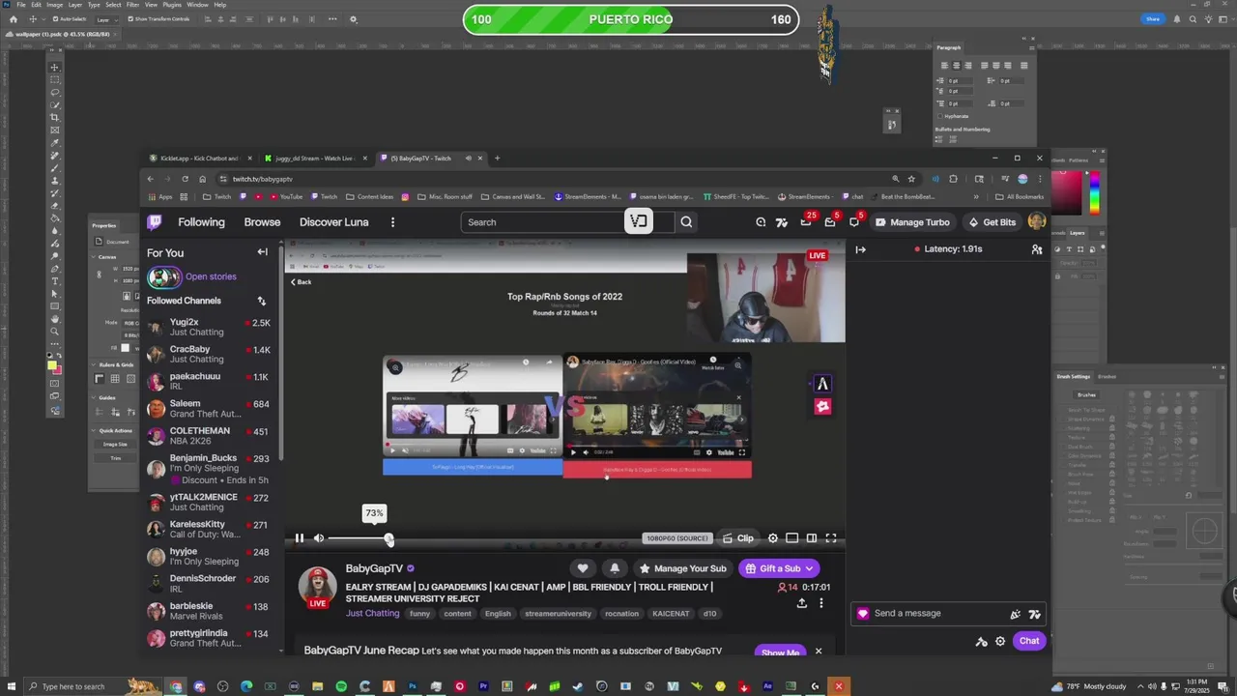The width and height of the screenshot is (1237, 696).
Task: Open the Photoshop Image menu
Action: (x=54, y=5)
